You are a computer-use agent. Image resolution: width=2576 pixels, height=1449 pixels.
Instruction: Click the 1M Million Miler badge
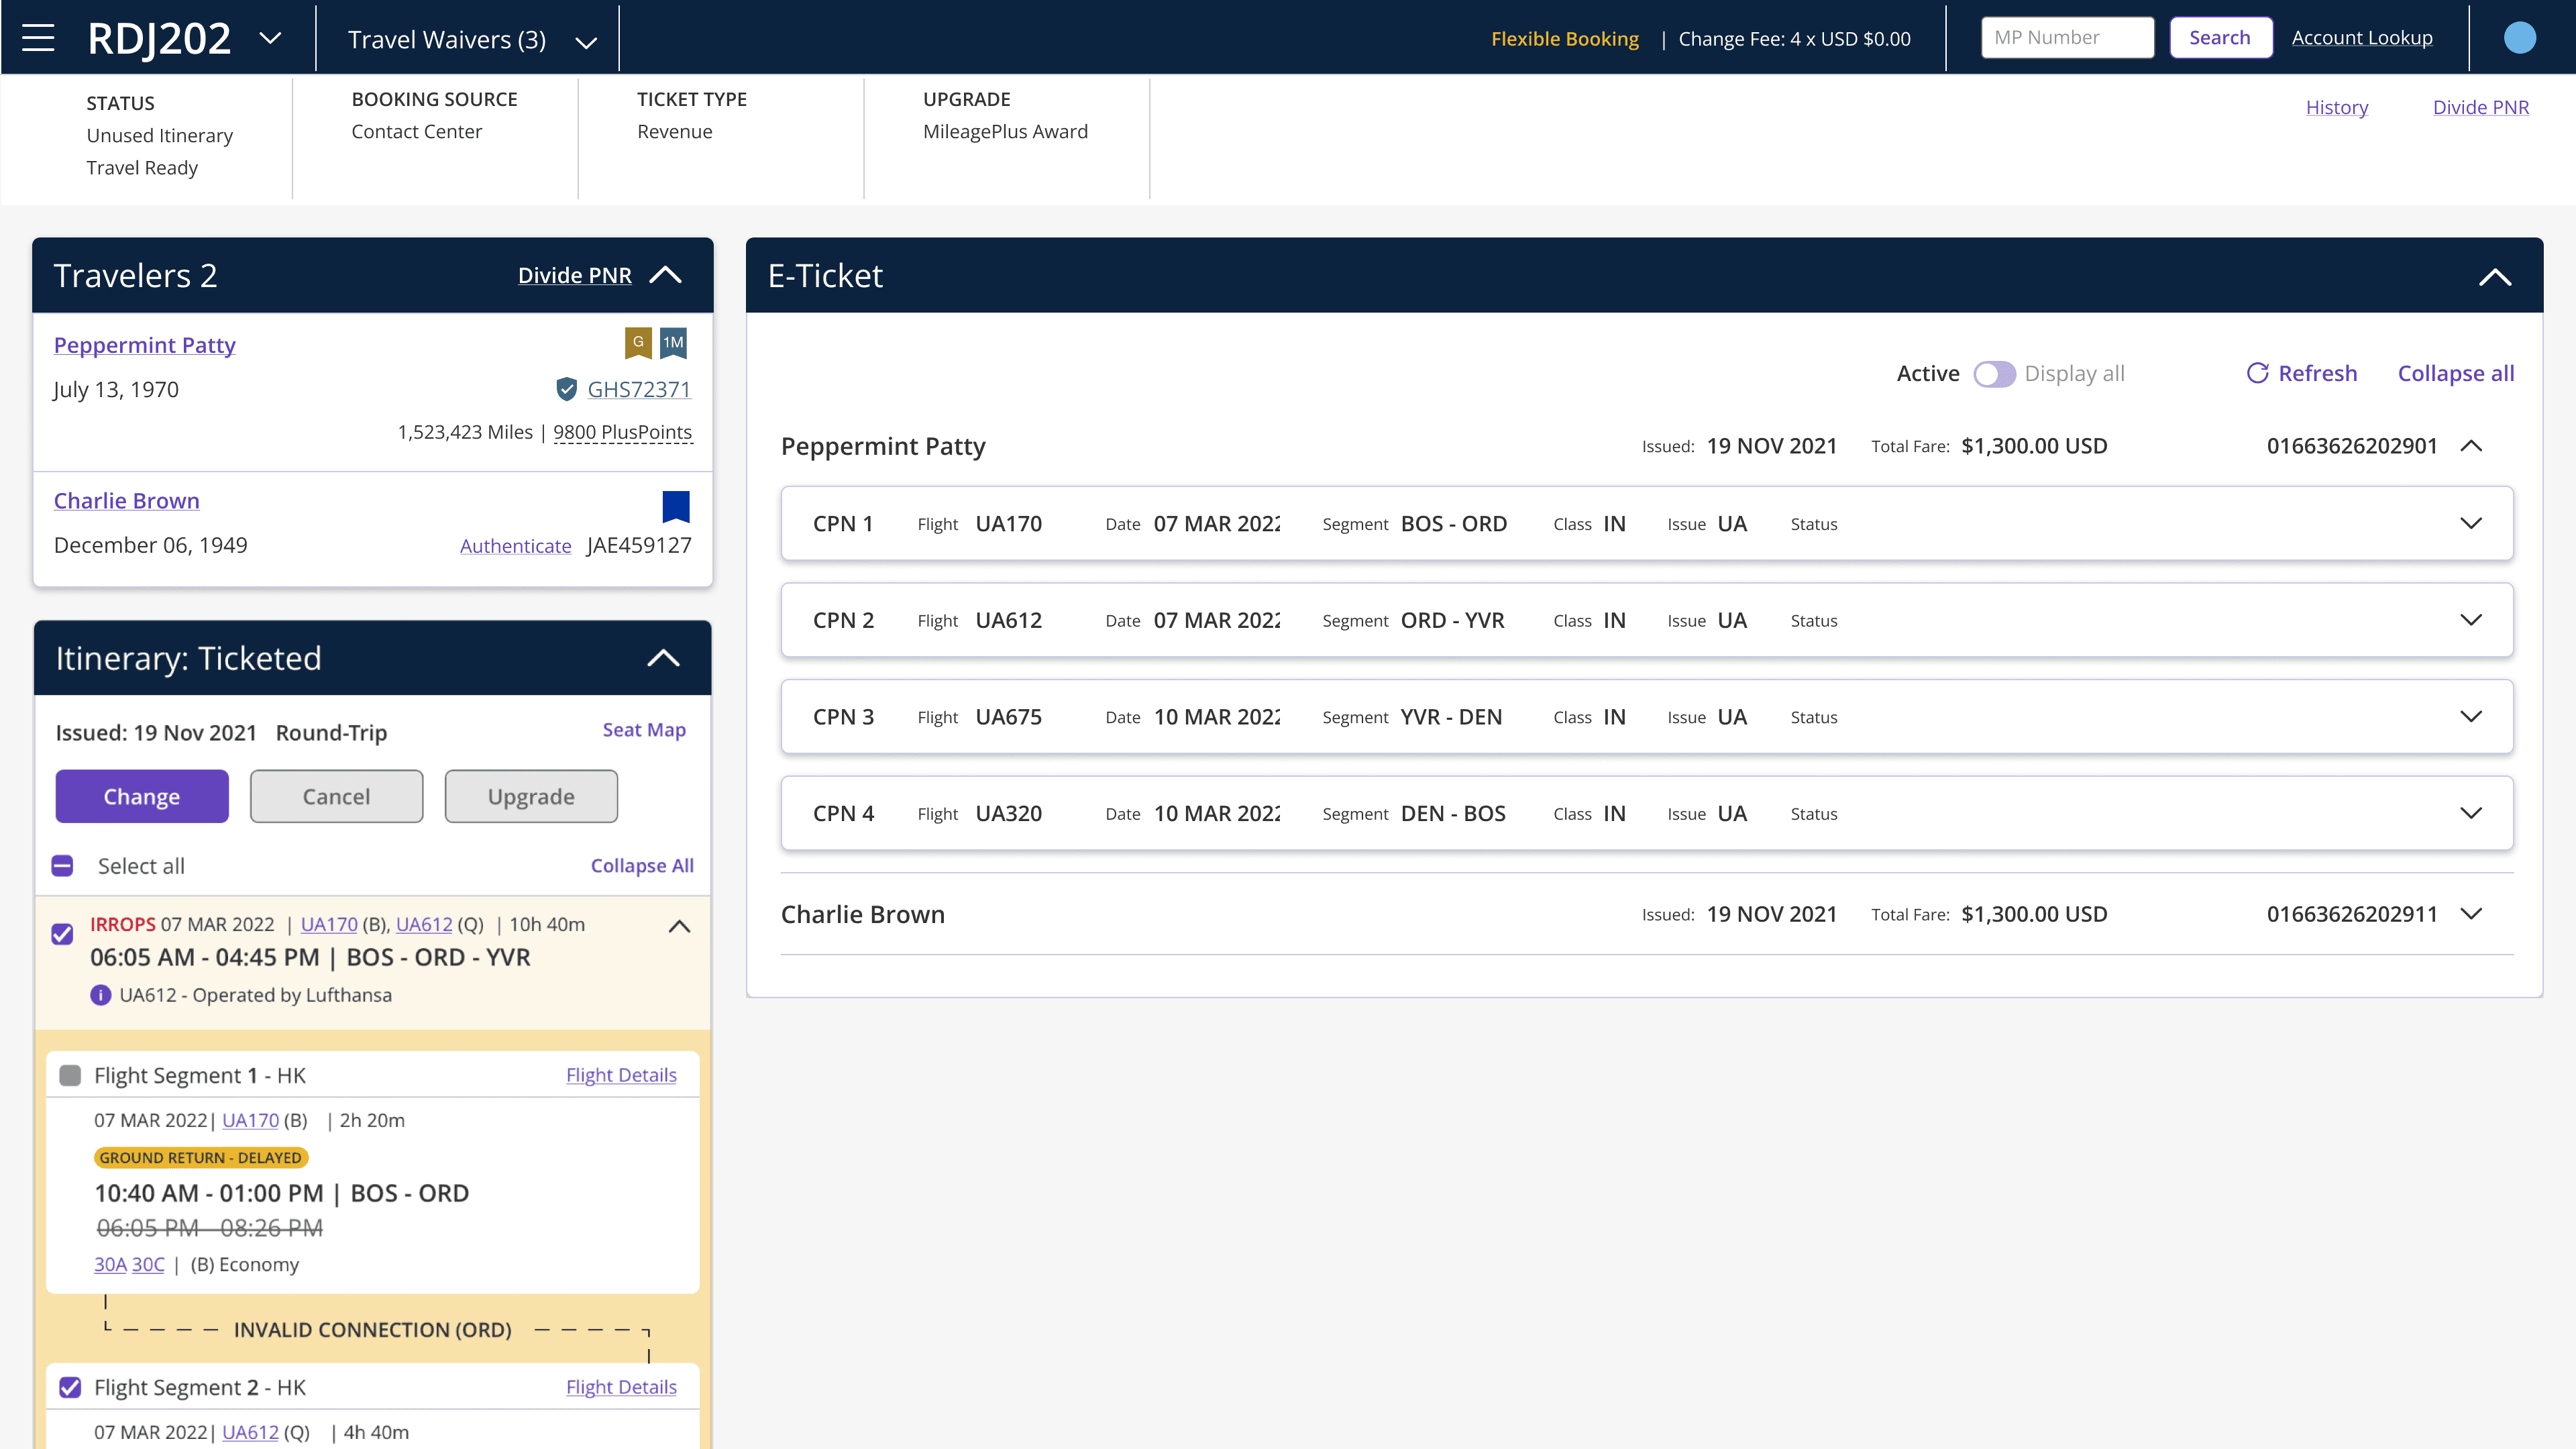(x=673, y=342)
